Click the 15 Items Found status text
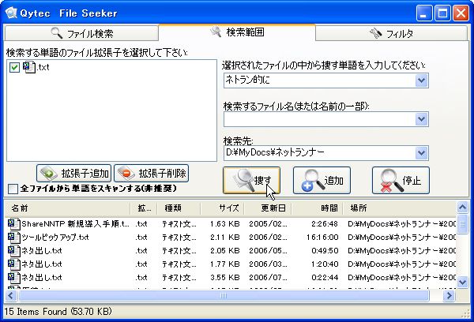Image resolution: width=474 pixels, height=322 pixels. pos(58,312)
